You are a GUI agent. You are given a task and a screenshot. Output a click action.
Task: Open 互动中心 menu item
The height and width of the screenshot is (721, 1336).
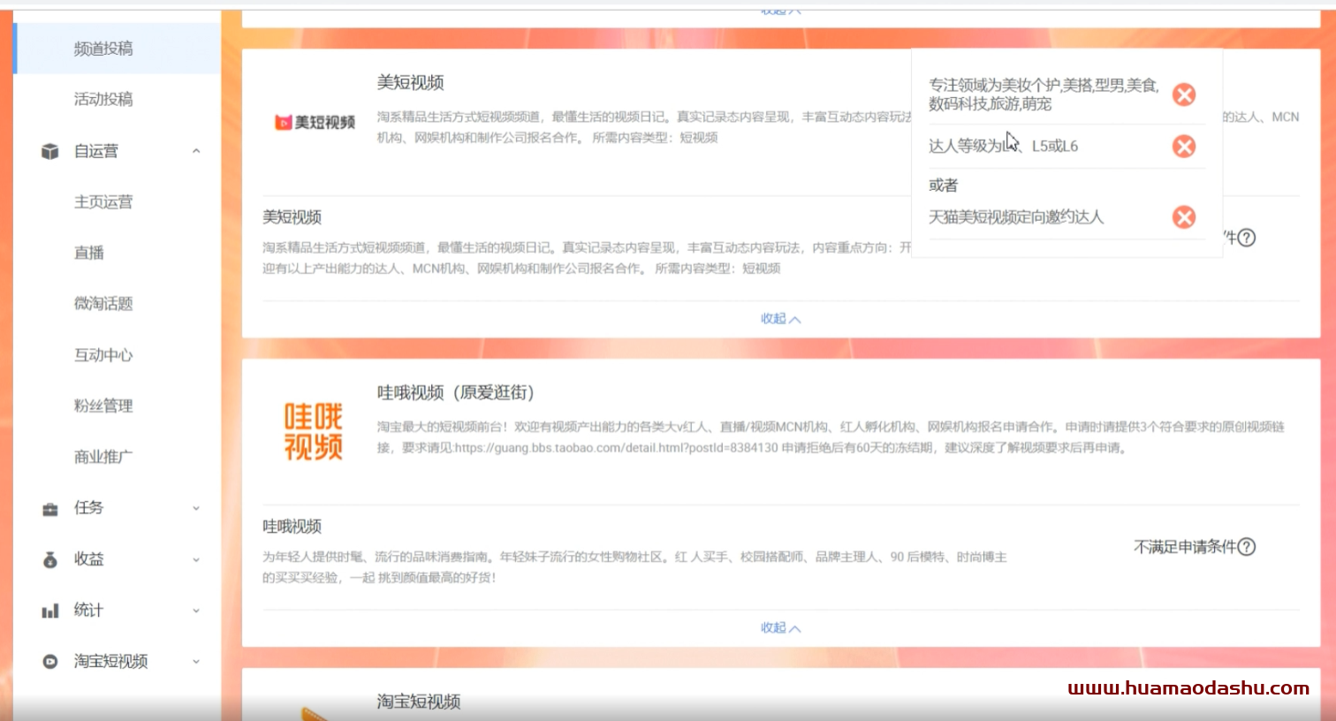(103, 355)
